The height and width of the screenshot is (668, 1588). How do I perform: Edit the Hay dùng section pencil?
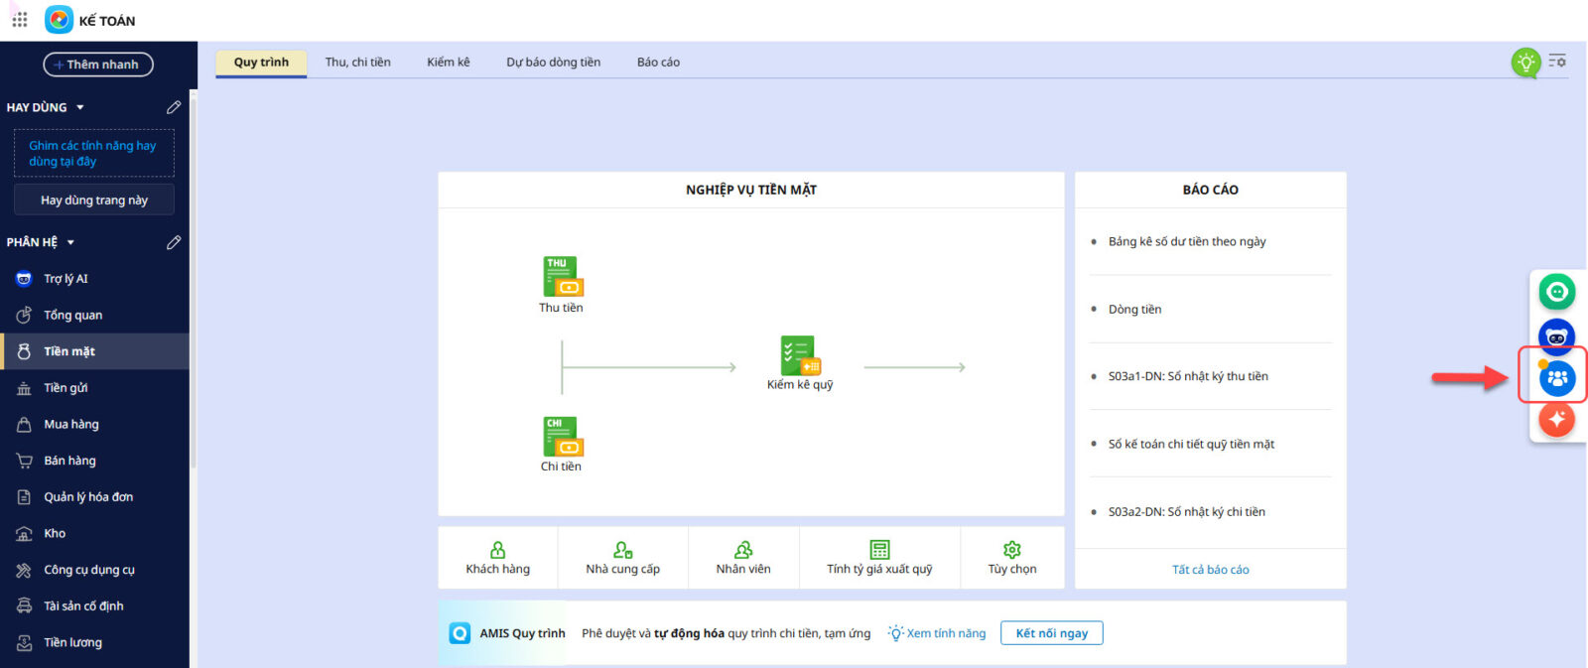pyautogui.click(x=174, y=107)
